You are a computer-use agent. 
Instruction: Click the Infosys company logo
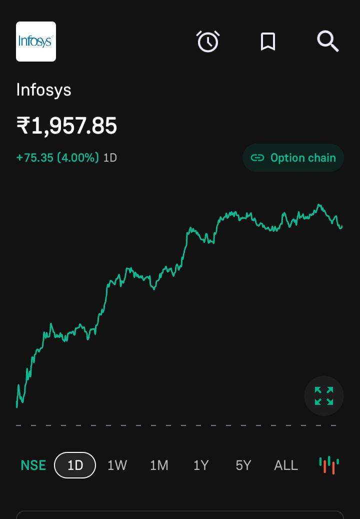[x=36, y=42]
